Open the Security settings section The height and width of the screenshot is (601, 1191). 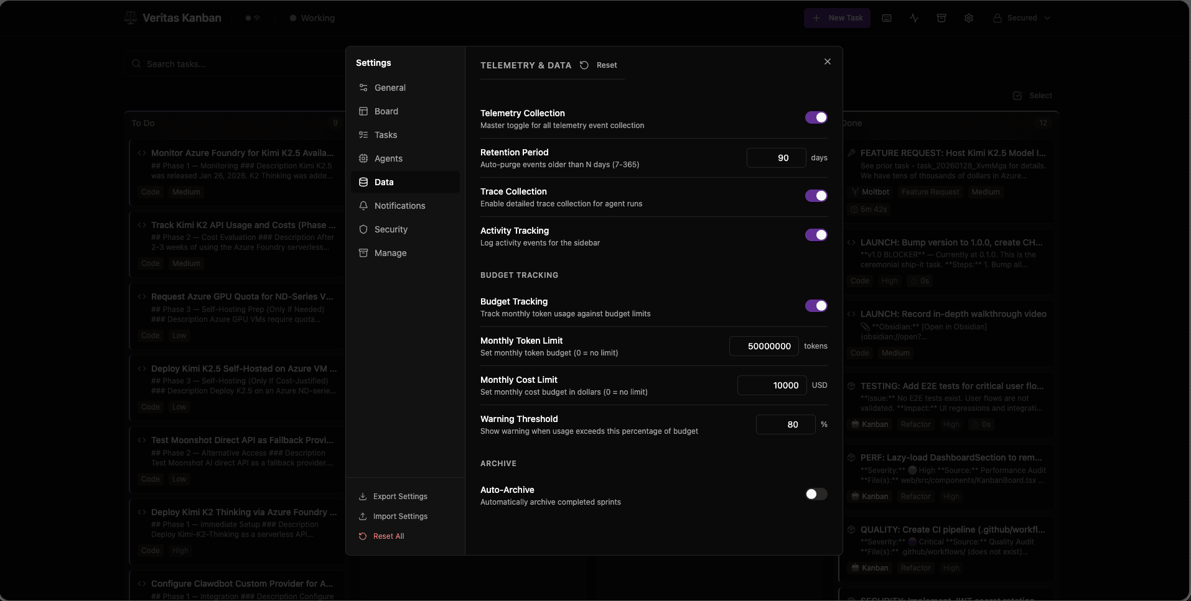(x=391, y=229)
